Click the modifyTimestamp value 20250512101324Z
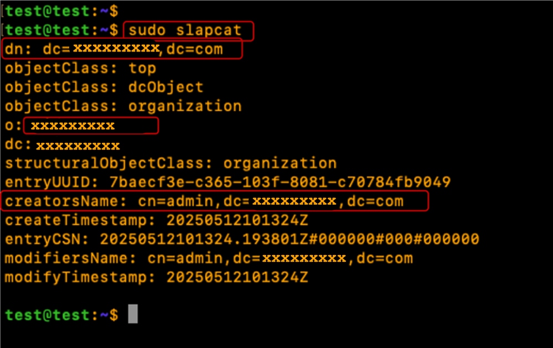Image resolution: width=553 pixels, height=348 pixels. [237, 278]
